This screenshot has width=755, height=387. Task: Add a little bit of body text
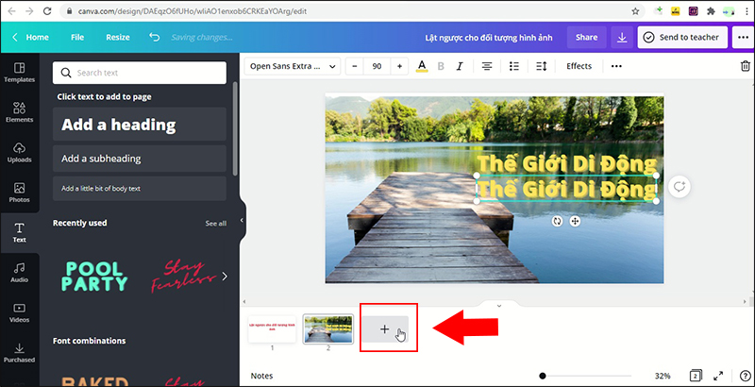click(139, 188)
